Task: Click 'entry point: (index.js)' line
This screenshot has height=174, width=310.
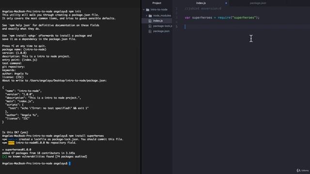Action: 19,60
